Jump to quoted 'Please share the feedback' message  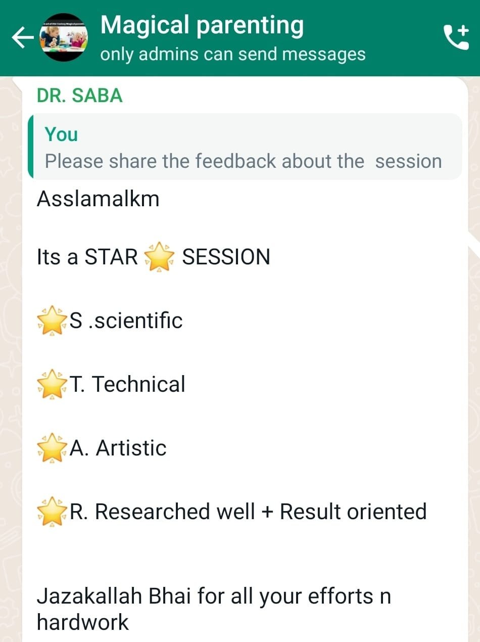click(245, 147)
